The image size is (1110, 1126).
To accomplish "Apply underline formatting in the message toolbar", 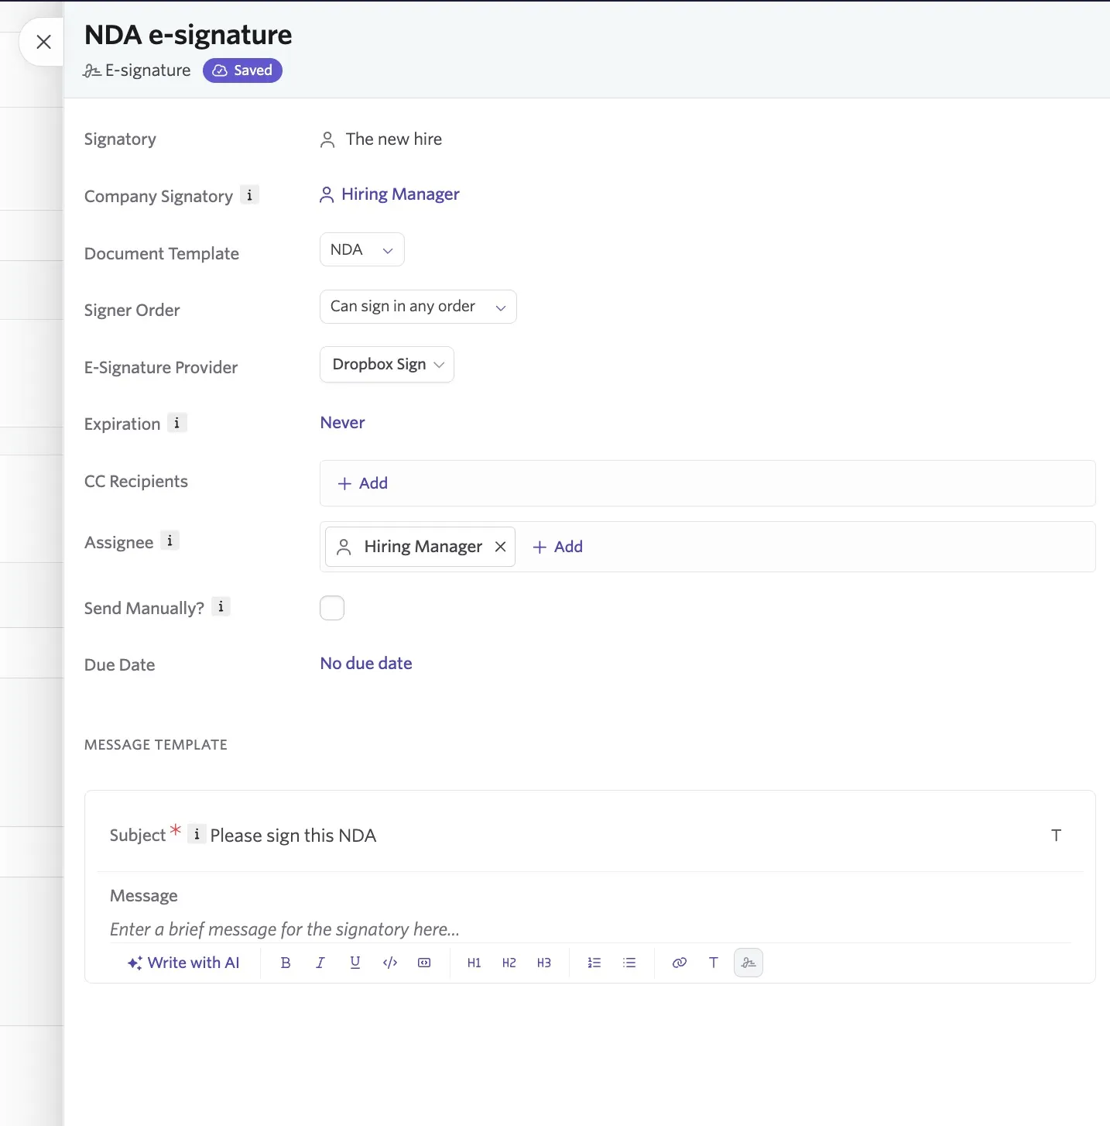I will pyautogui.click(x=355, y=963).
